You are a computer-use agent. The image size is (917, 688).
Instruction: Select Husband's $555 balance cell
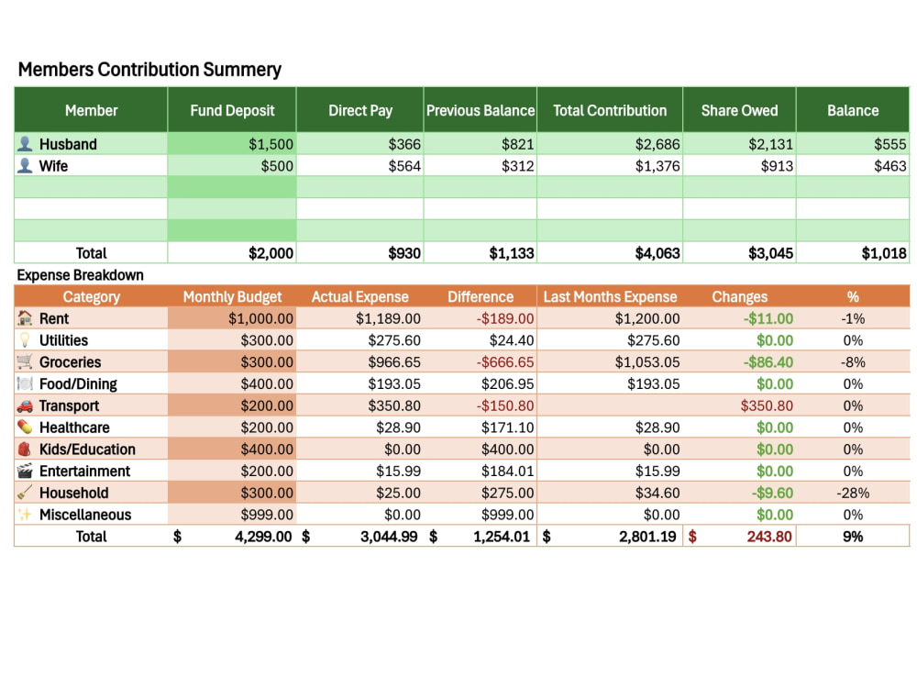pos(853,144)
